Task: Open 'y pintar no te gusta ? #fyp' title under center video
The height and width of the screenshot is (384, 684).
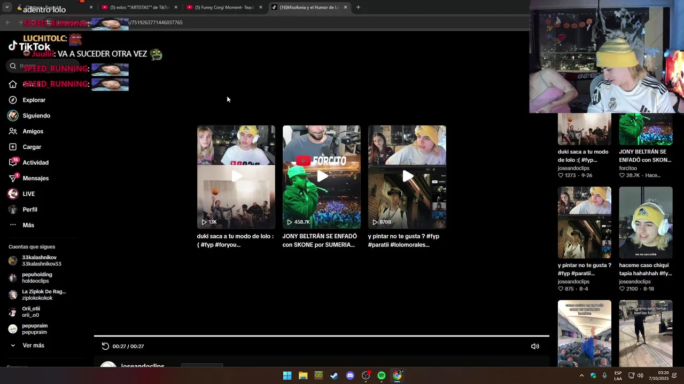Action: pyautogui.click(x=403, y=241)
